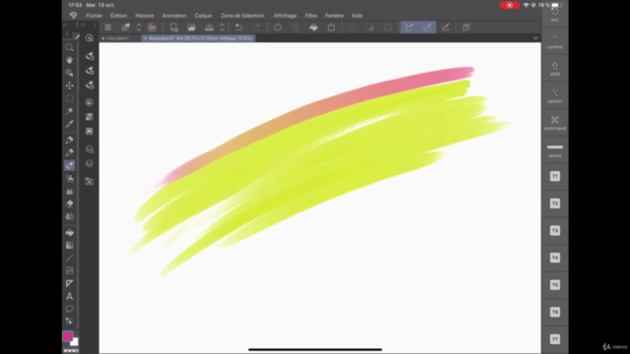The width and height of the screenshot is (630, 354).
Task: Tap the T6 edge keyboard button
Action: (x=555, y=312)
